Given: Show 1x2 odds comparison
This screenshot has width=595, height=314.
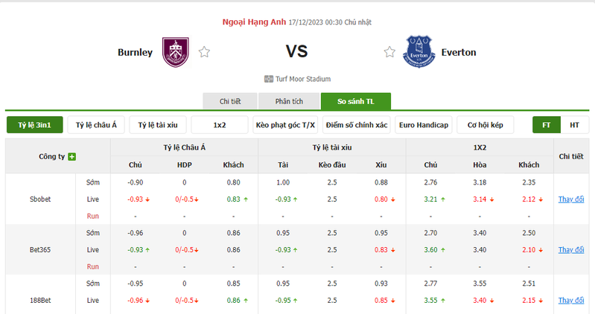Looking at the screenshot, I should (220, 125).
